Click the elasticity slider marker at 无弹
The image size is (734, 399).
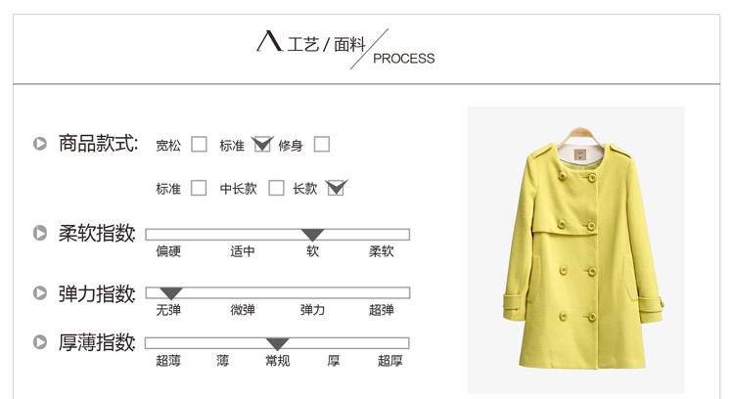click(x=171, y=293)
